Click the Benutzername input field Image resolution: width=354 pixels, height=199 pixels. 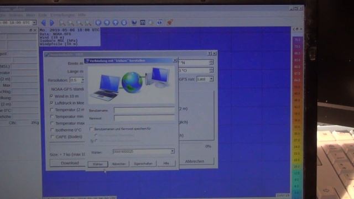pos(144,110)
